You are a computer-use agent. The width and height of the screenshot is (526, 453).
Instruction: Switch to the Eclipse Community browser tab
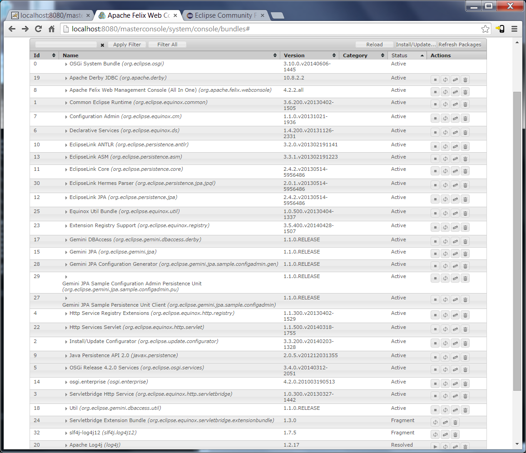coord(225,15)
